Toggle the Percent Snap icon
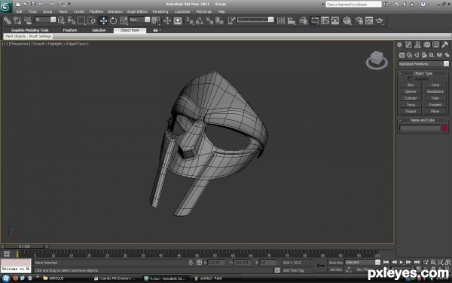The width and height of the screenshot is (452, 283). [x=209, y=20]
